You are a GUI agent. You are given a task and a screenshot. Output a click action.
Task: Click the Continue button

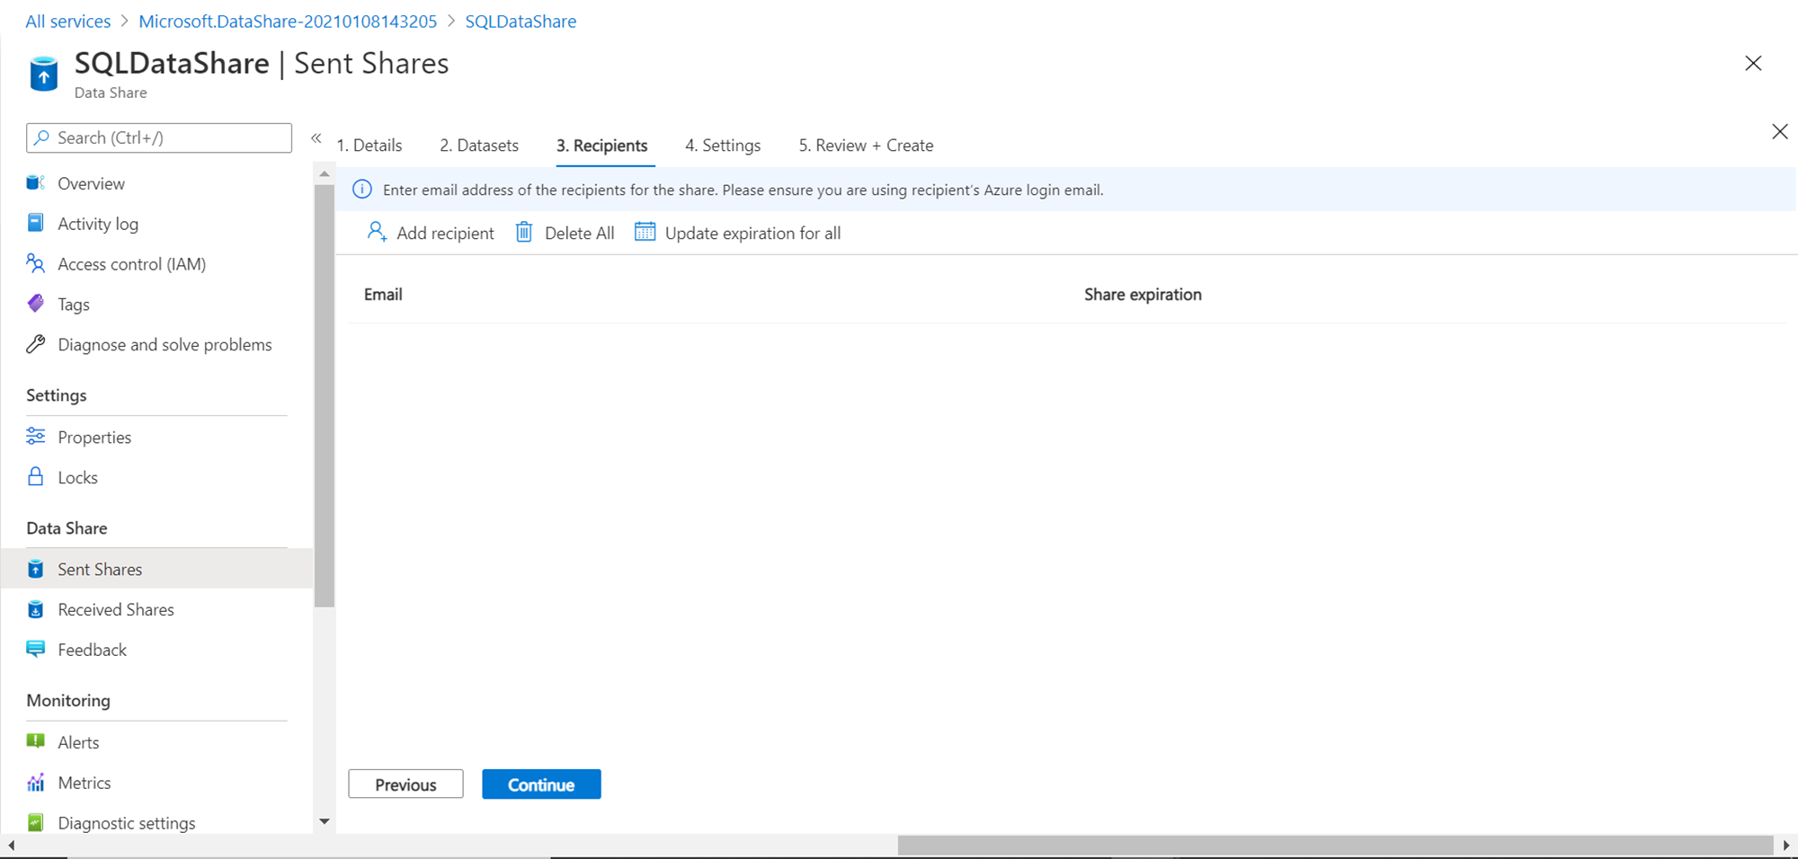click(x=541, y=784)
